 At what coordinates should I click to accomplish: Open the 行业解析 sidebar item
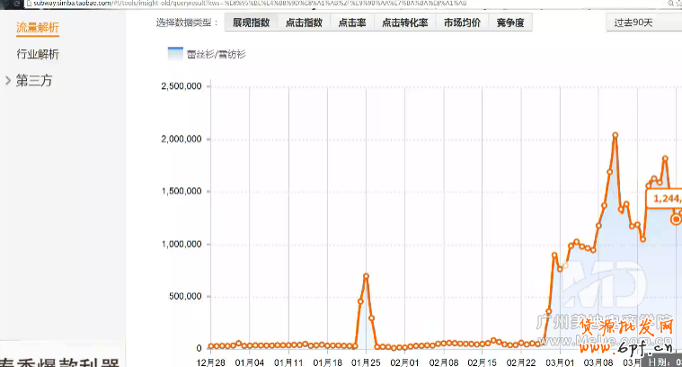click(38, 55)
